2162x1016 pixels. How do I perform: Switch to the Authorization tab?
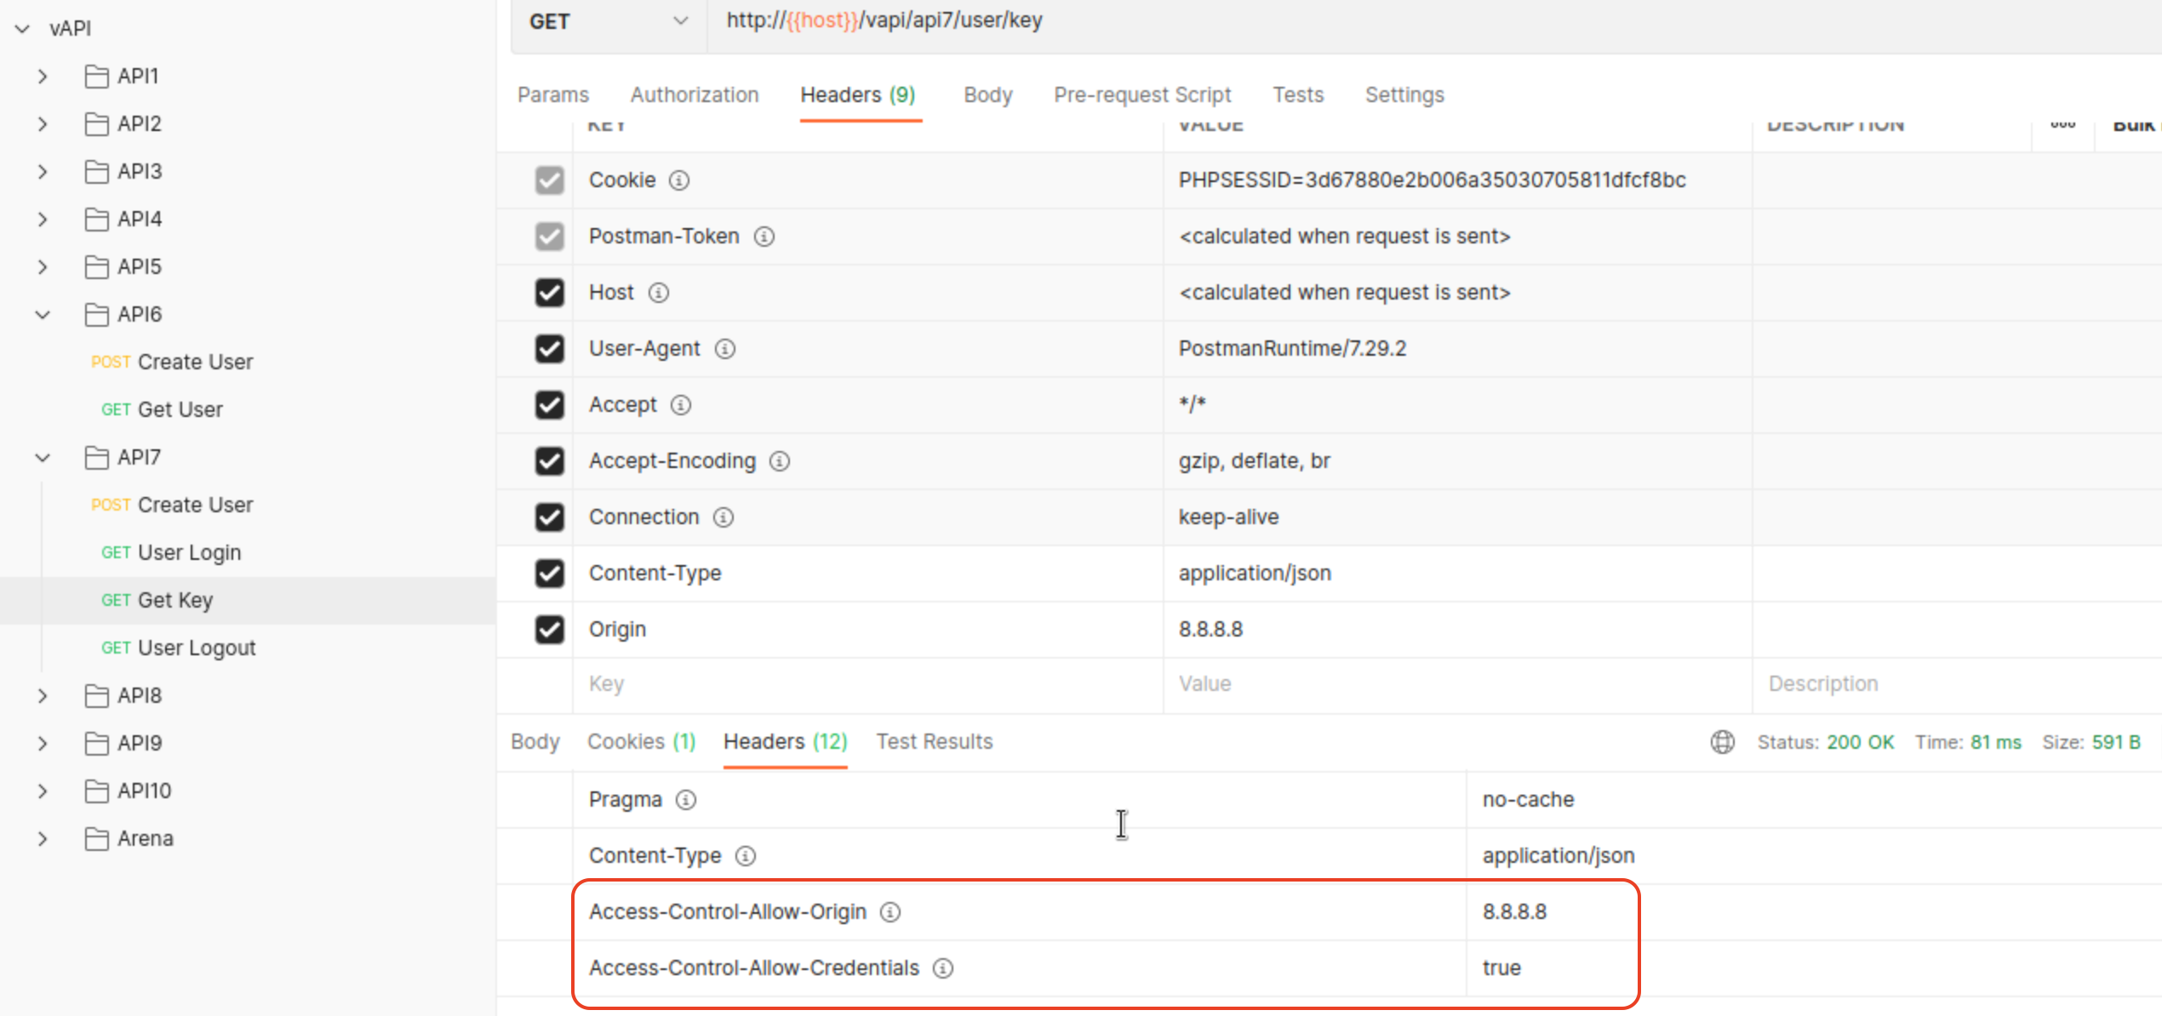[x=694, y=95]
